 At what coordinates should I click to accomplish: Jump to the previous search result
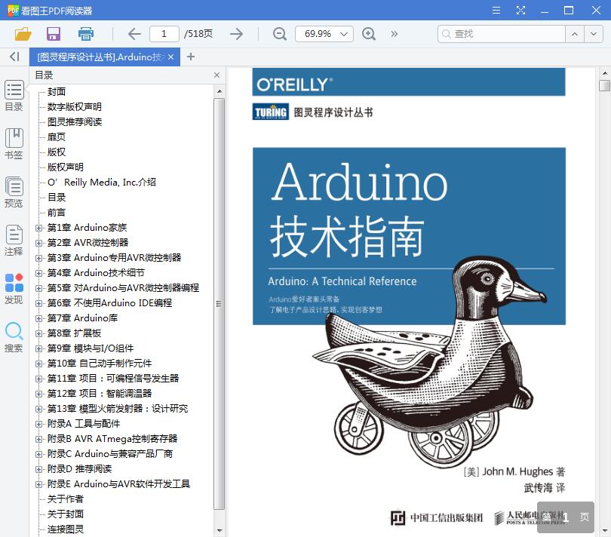(x=574, y=34)
